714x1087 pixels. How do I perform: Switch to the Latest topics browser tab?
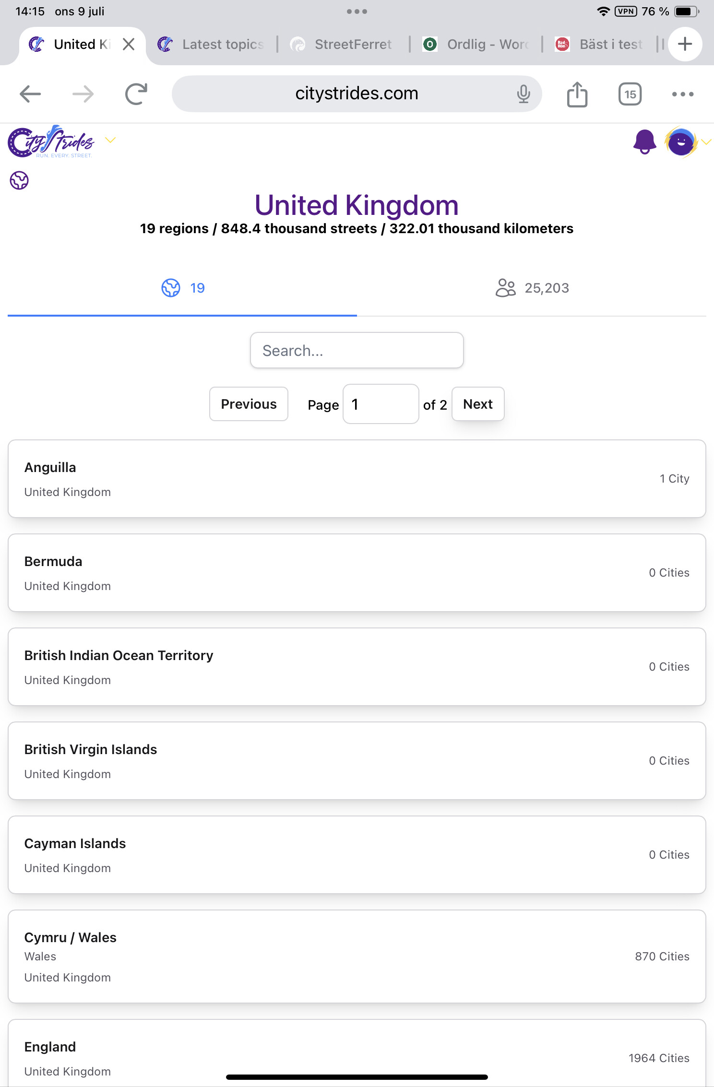coord(212,45)
